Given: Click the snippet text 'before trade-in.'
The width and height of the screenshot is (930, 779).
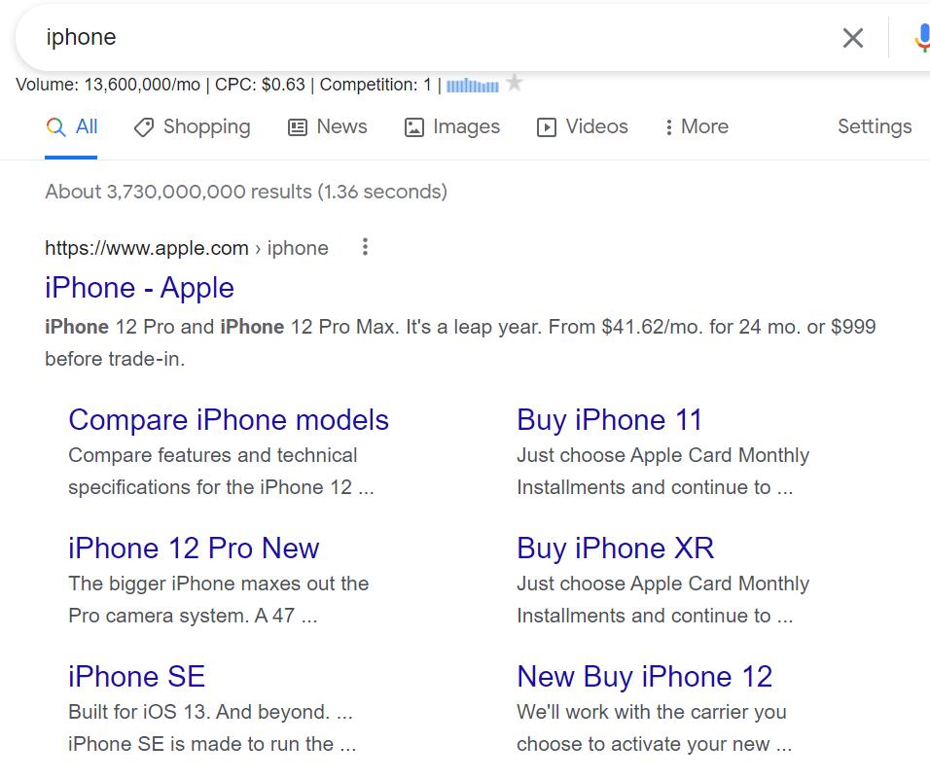Looking at the screenshot, I should [115, 359].
